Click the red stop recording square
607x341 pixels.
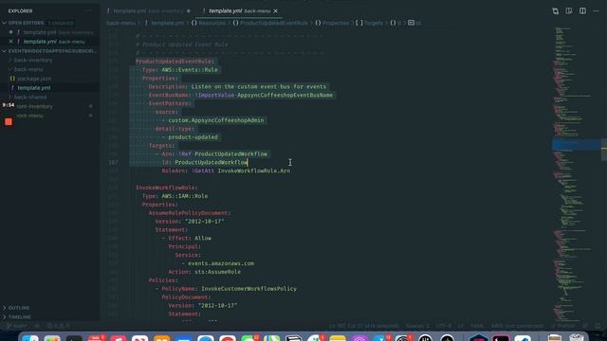[x=9, y=122]
